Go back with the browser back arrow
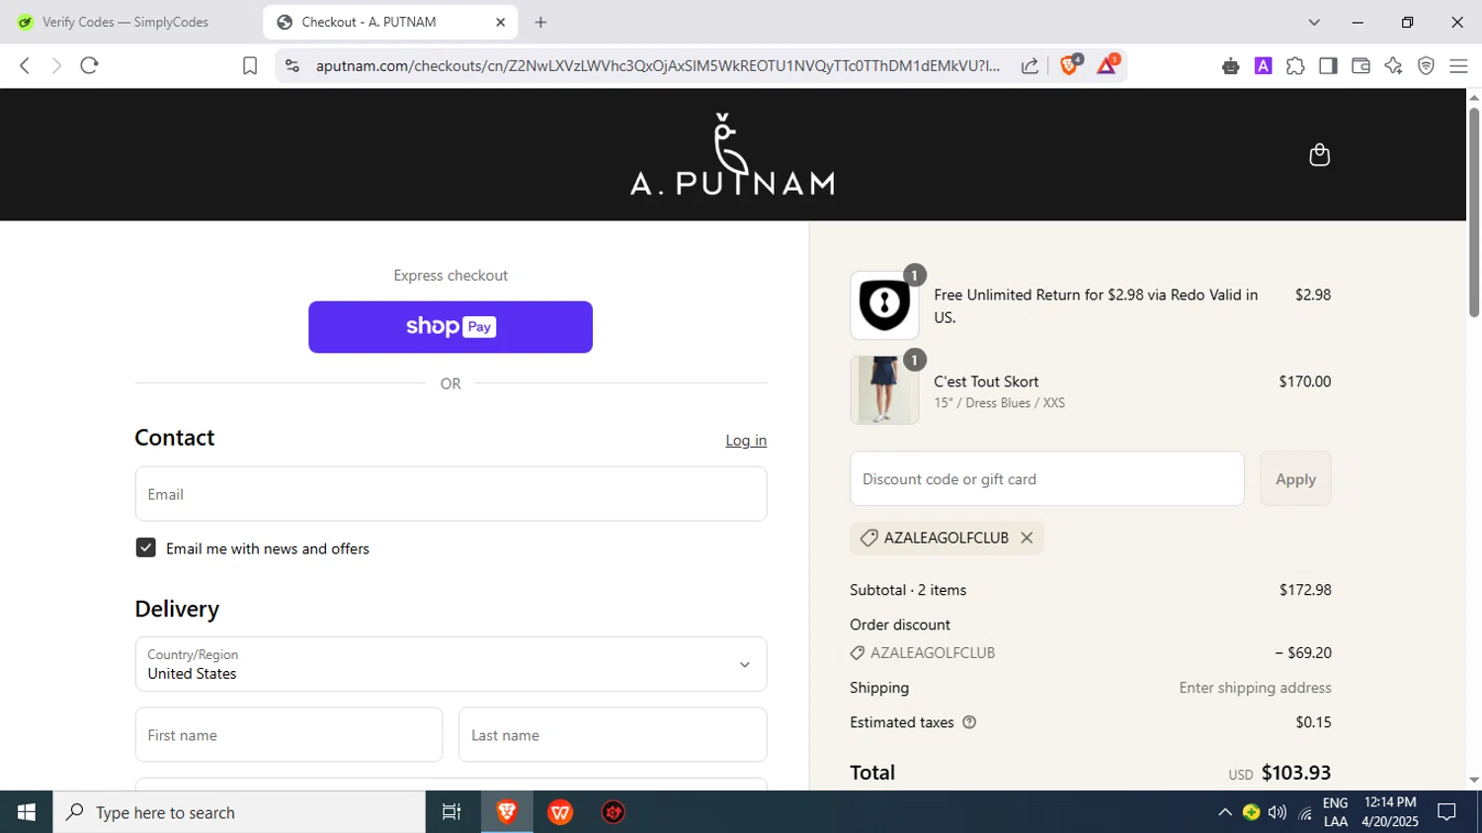The image size is (1482, 833). (x=25, y=65)
